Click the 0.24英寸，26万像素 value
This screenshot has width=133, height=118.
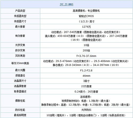86,92
